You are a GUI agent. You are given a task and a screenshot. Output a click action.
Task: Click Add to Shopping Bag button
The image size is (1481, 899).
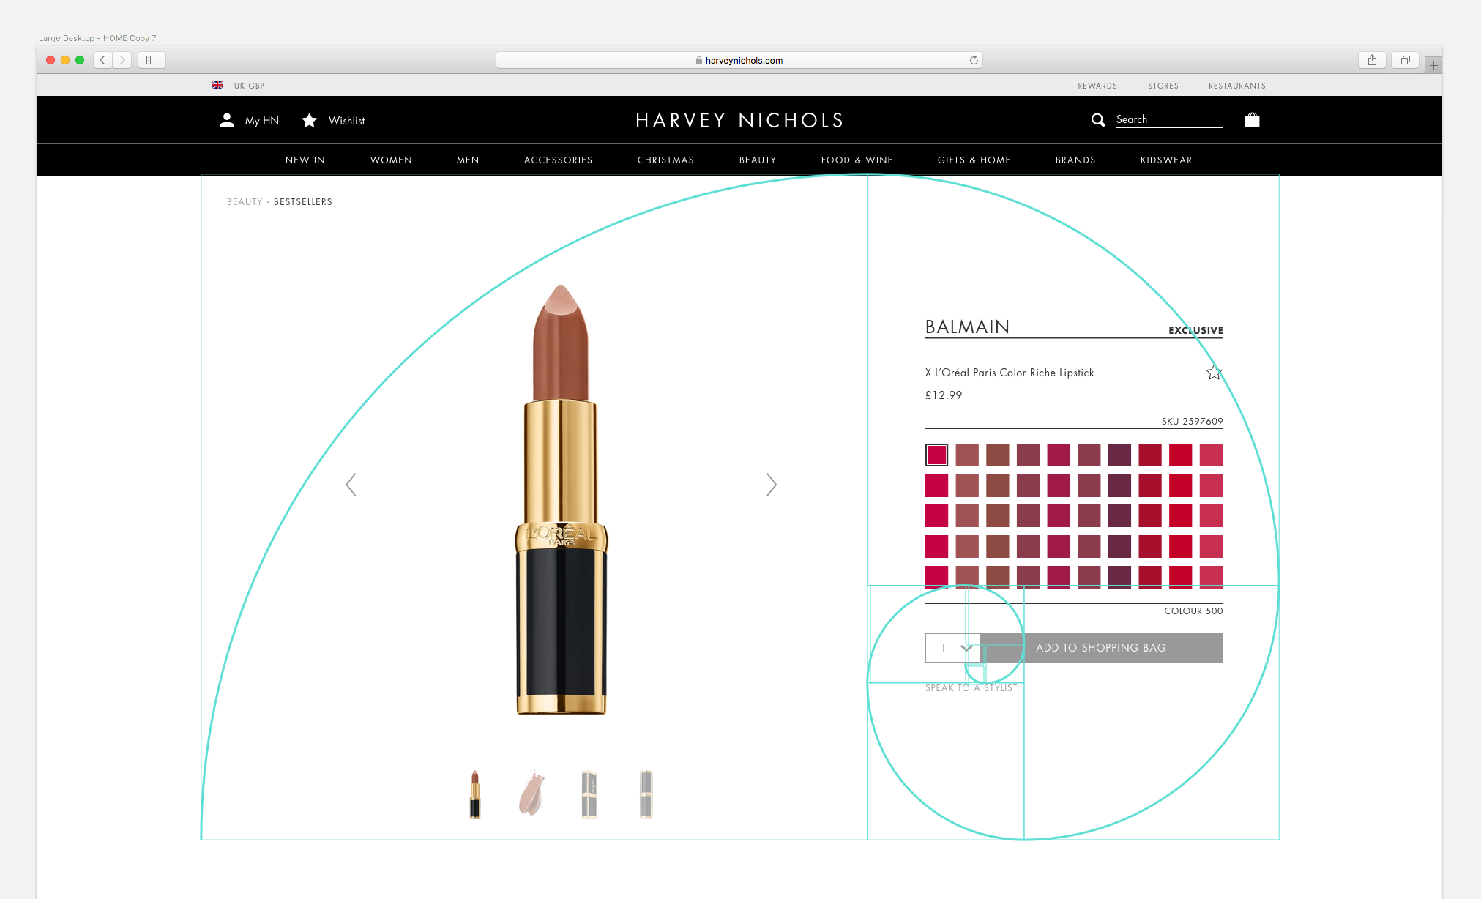(1101, 648)
